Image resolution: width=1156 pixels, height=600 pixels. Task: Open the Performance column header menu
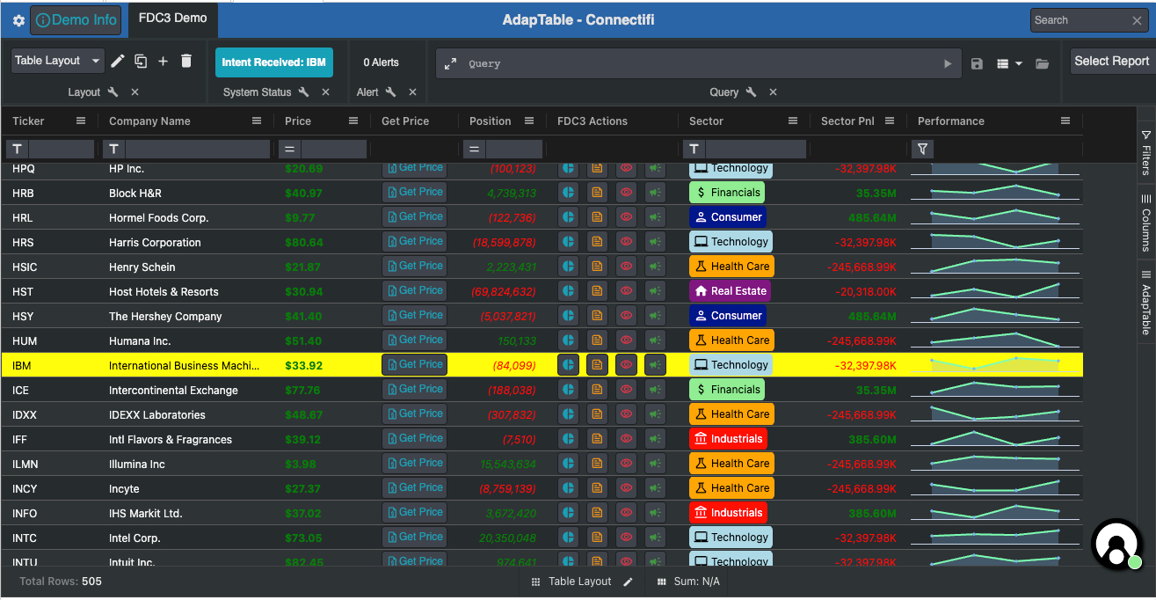pos(1065,121)
